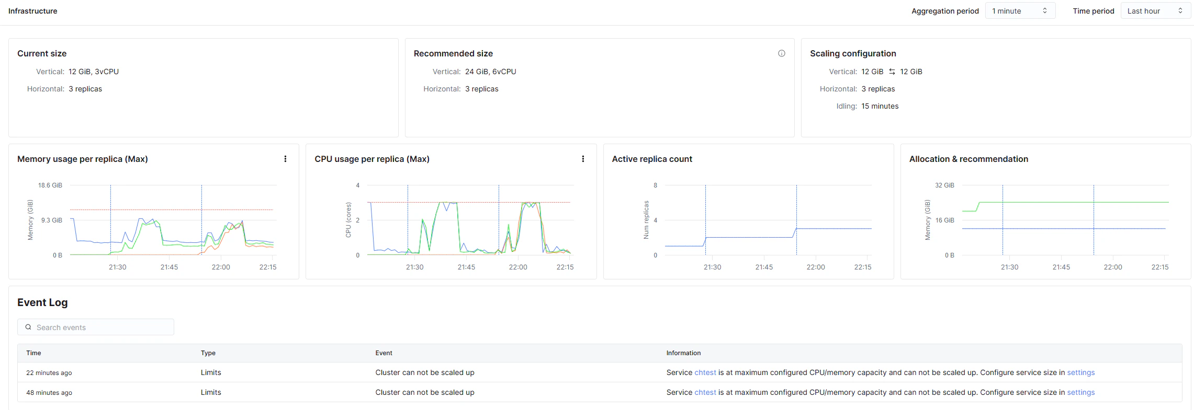
Task: Open chtest link in 22 minutes ago row
Action: point(705,372)
